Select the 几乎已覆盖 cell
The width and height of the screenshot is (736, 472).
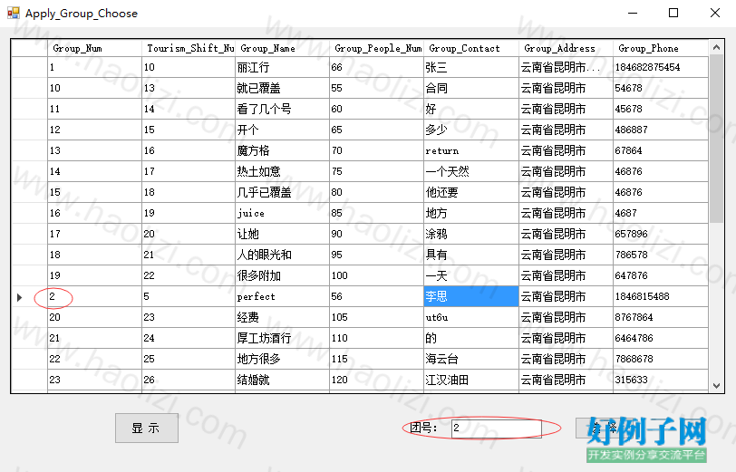point(283,192)
